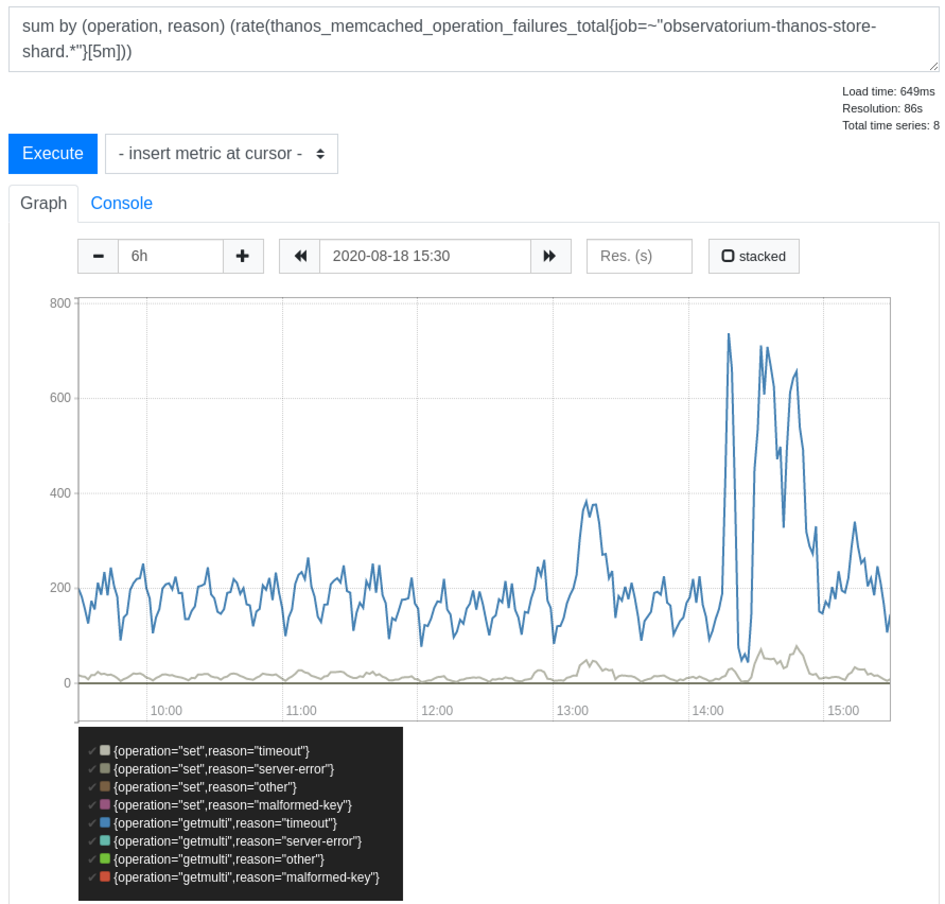The width and height of the screenshot is (945, 904).
Task: Enable stacked graph mode
Action: pyautogui.click(x=753, y=256)
